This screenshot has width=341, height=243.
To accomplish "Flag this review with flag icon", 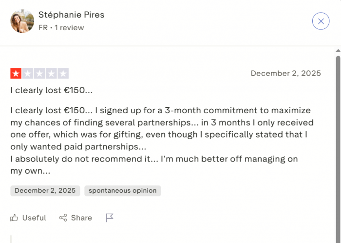I will pos(110,218).
